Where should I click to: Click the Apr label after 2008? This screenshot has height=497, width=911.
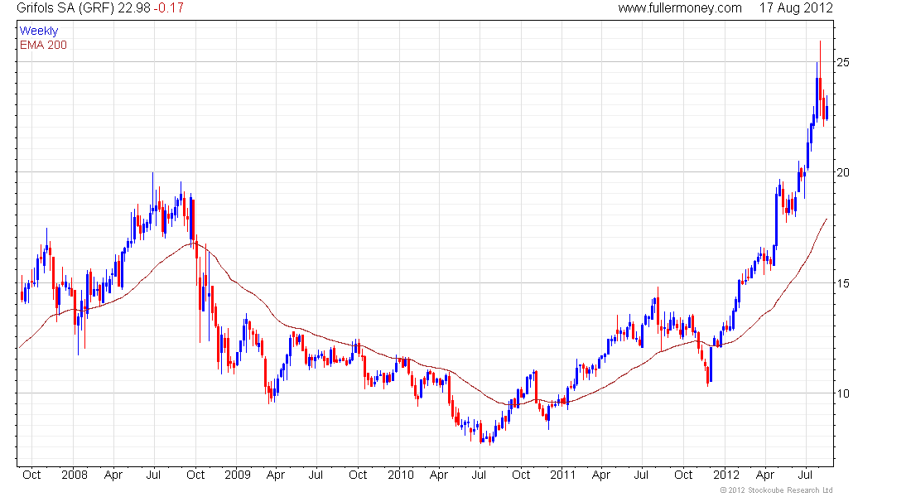click(113, 475)
